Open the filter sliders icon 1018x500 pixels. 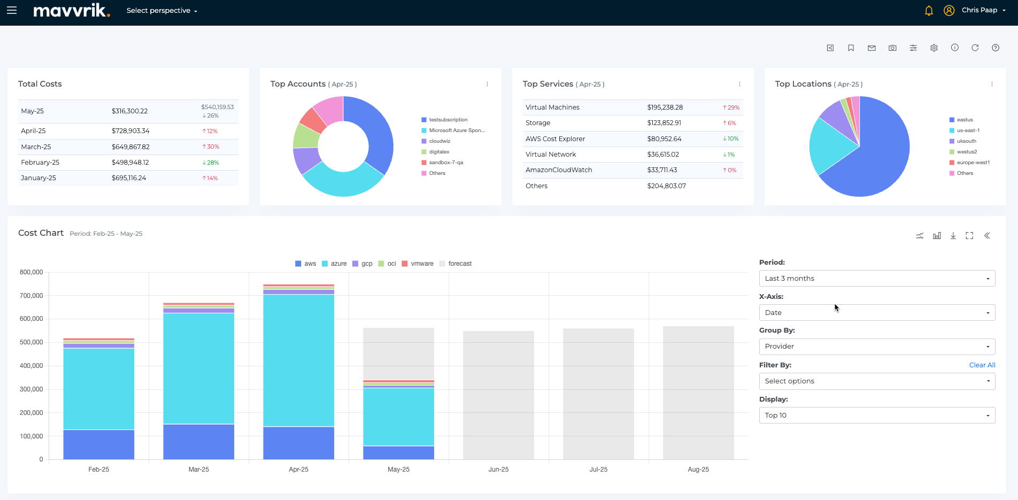(x=913, y=48)
